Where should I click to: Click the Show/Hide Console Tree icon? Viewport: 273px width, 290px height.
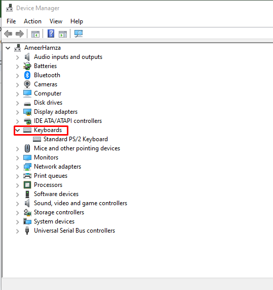click(35, 34)
